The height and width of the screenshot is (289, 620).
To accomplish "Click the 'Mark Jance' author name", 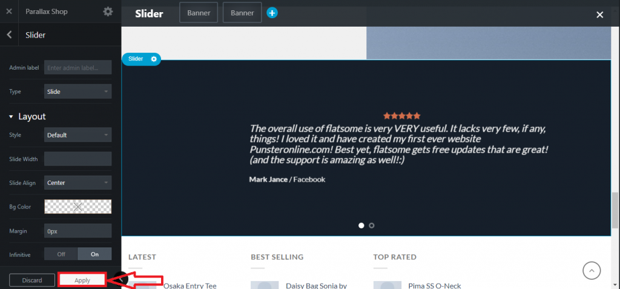I will coord(268,179).
